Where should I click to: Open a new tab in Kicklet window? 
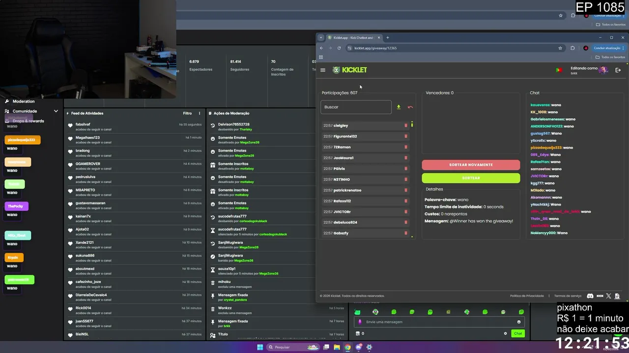(x=387, y=38)
